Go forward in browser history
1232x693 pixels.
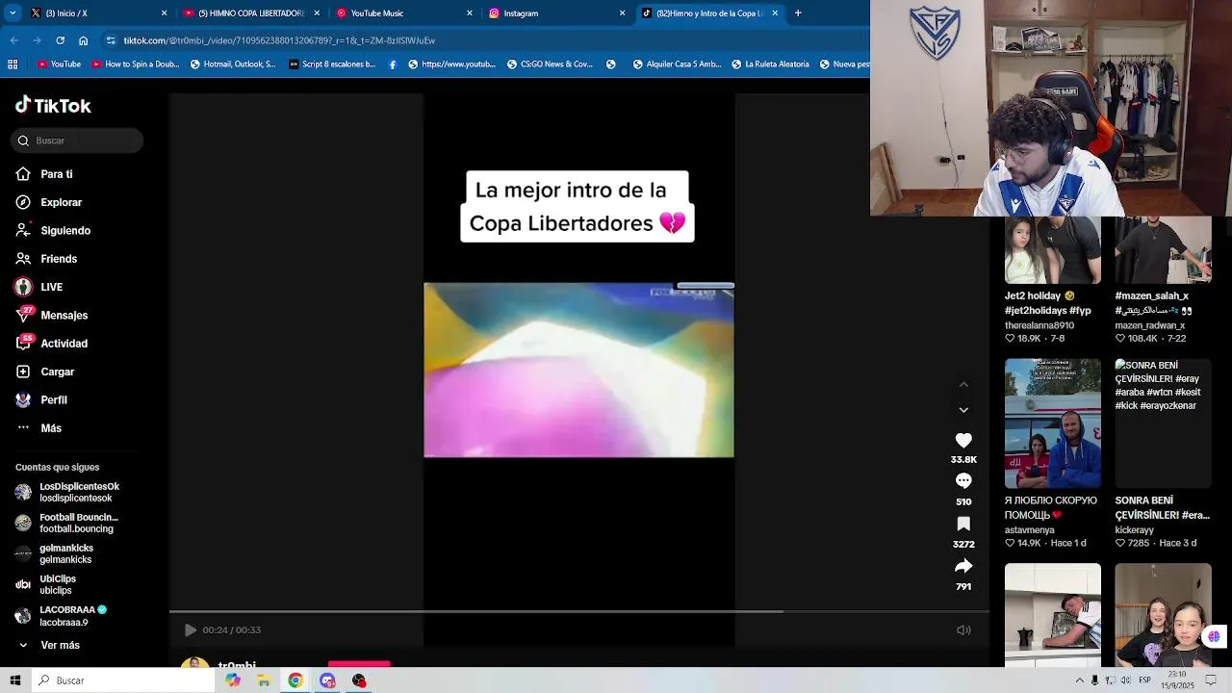37,40
